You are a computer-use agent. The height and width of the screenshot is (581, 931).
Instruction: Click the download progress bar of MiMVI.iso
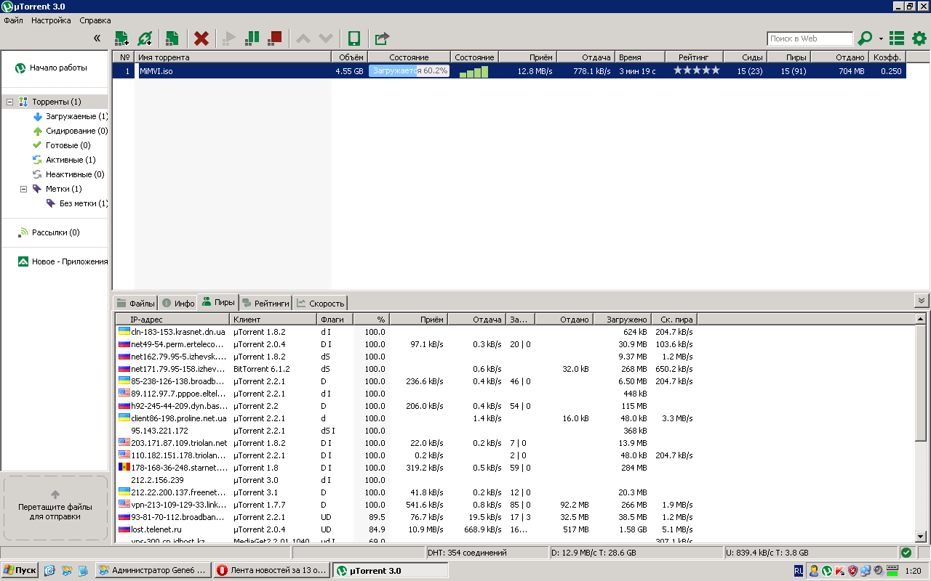pos(408,71)
